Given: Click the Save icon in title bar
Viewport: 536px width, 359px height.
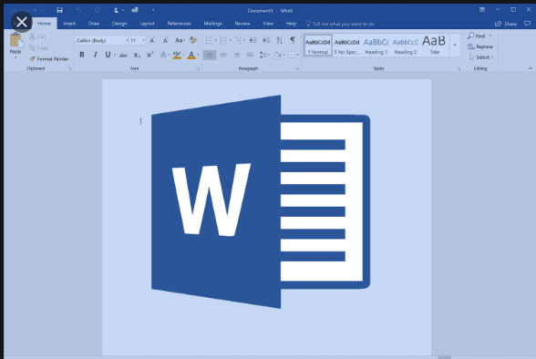Looking at the screenshot, I should pyautogui.click(x=60, y=10).
